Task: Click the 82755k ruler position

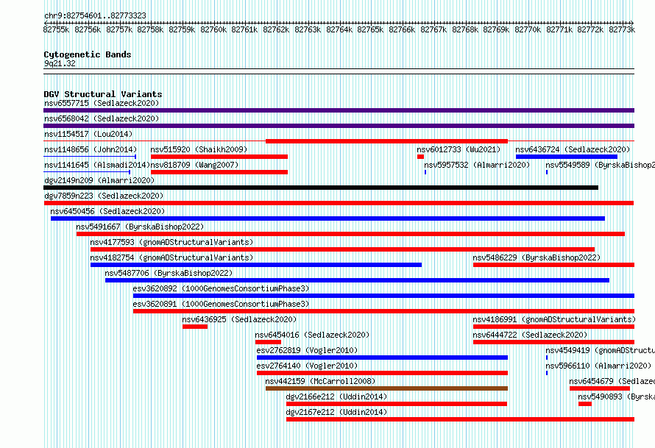Action: coord(57,29)
